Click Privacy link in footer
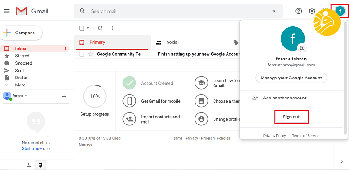349x170 pixels. 192,138
